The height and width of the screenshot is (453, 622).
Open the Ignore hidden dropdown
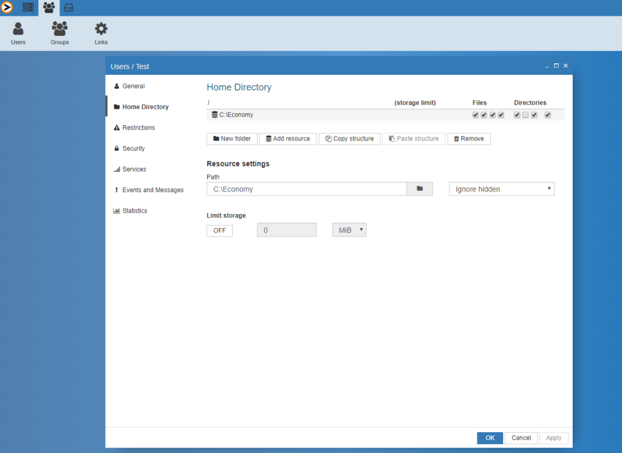pos(501,188)
